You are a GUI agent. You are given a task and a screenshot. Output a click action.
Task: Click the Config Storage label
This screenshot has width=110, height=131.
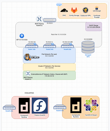click(x=74, y=15)
